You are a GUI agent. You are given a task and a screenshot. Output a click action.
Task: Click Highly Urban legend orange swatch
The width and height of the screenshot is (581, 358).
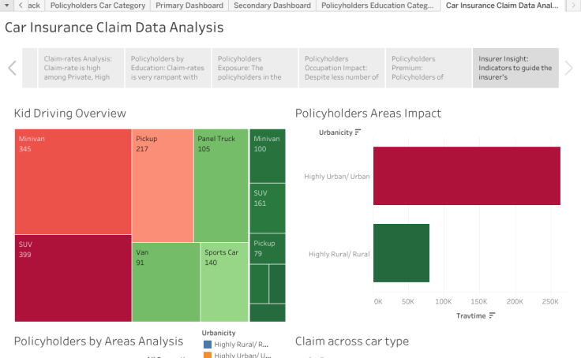click(207, 356)
